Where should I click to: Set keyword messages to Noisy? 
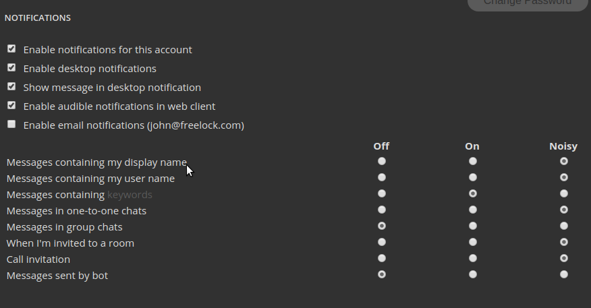(564, 194)
